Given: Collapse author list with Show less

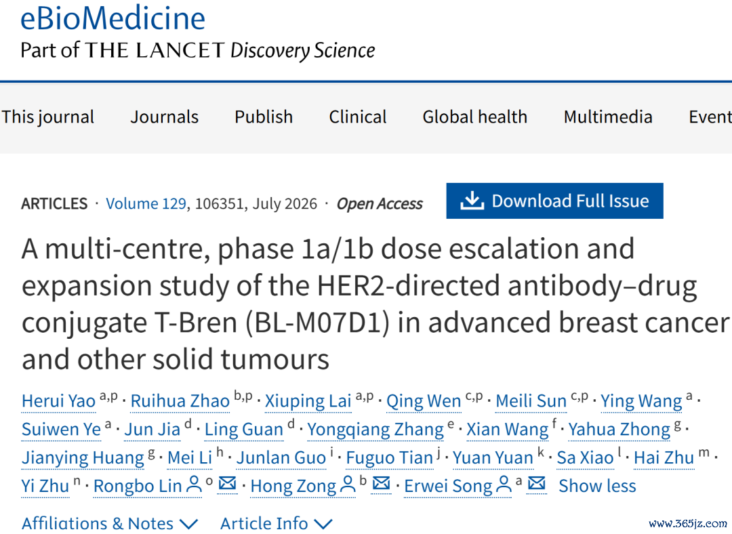Looking at the screenshot, I should pyautogui.click(x=597, y=486).
